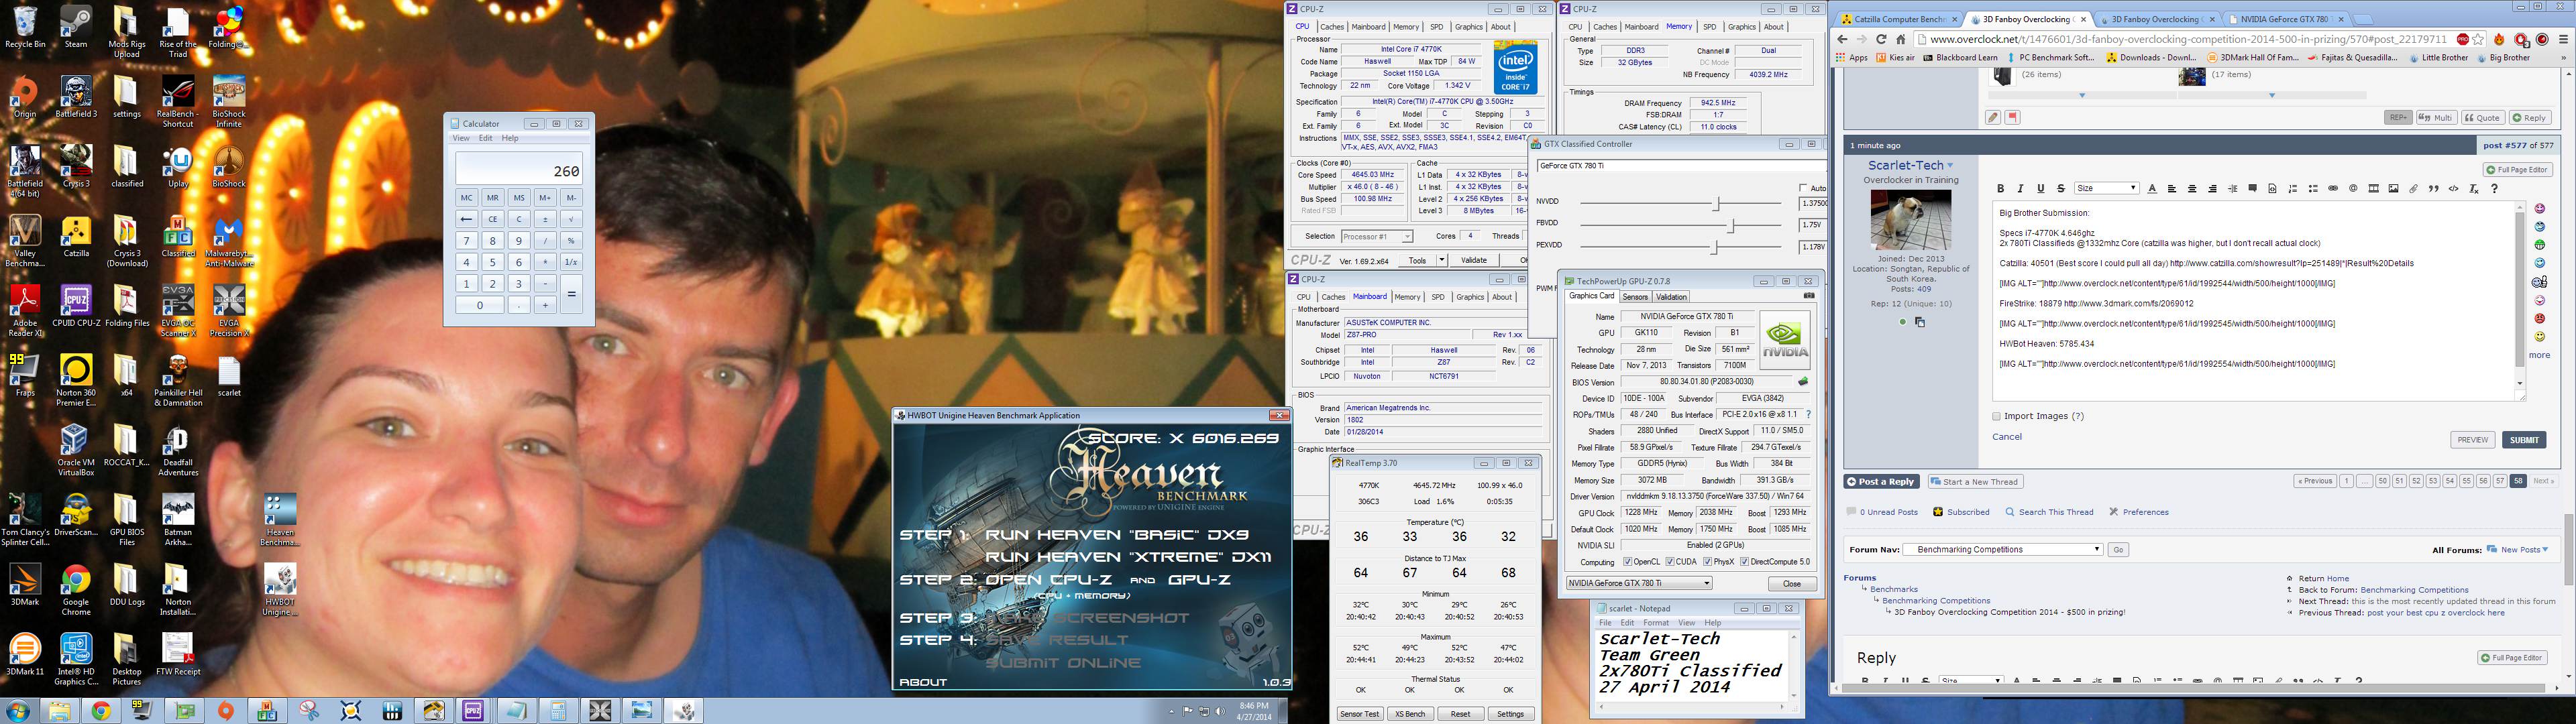The image size is (2576, 724).
Task: Save BIOS using the GPU-Z chip icon
Action: click(x=1803, y=382)
